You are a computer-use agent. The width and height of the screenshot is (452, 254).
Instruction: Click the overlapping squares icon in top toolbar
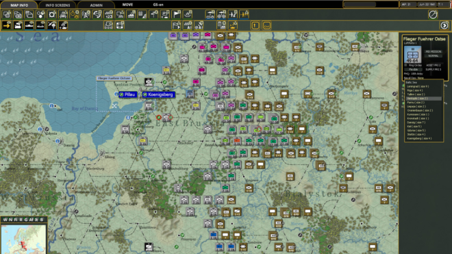(7, 14)
